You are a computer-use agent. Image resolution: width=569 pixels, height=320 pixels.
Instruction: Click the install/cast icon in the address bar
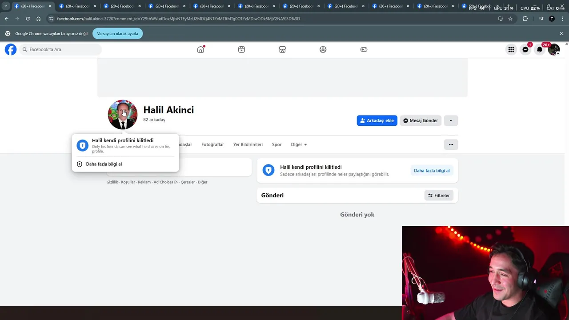tap(501, 19)
